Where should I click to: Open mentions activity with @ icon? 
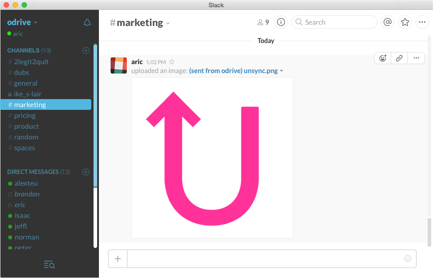tap(387, 22)
